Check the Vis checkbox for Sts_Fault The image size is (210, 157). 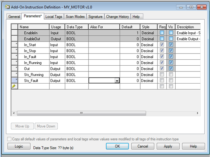171,81
